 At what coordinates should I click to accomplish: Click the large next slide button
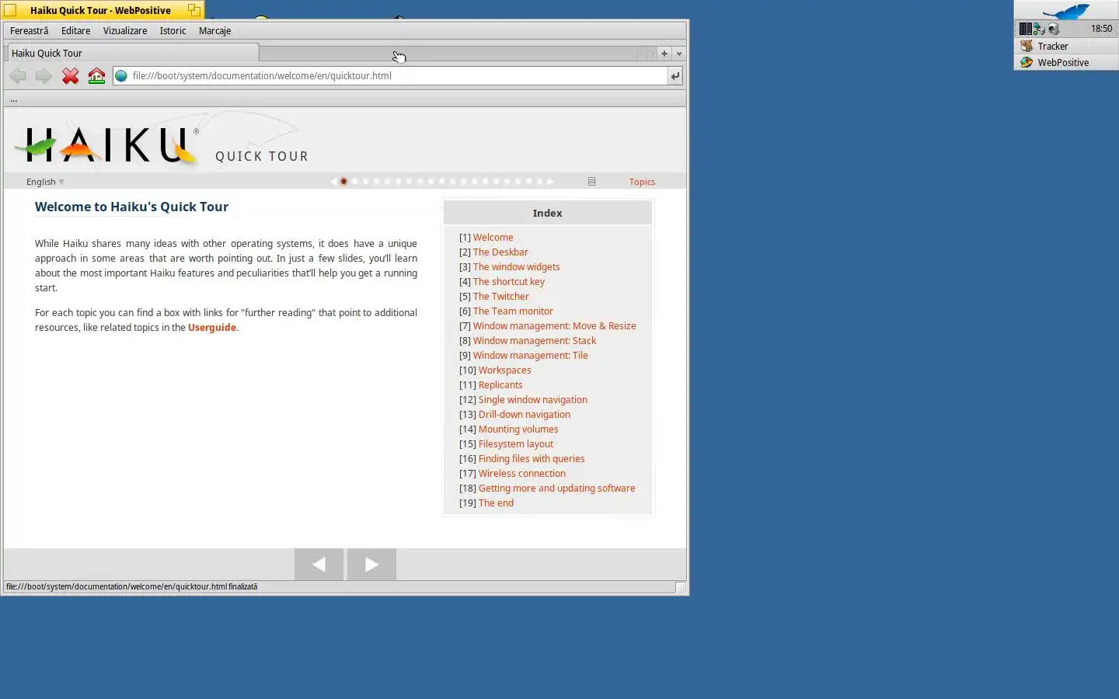371,565
